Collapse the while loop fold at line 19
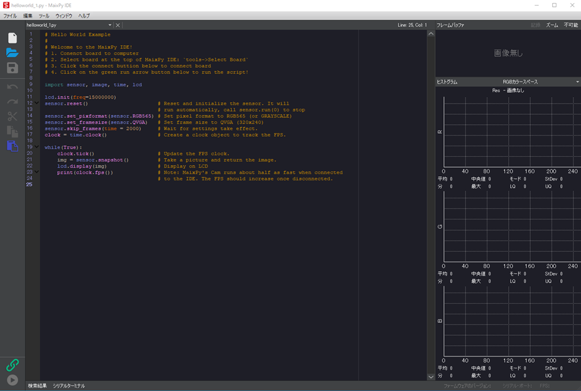 [x=36, y=147]
